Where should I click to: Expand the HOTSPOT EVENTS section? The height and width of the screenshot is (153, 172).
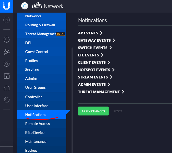[96, 70]
